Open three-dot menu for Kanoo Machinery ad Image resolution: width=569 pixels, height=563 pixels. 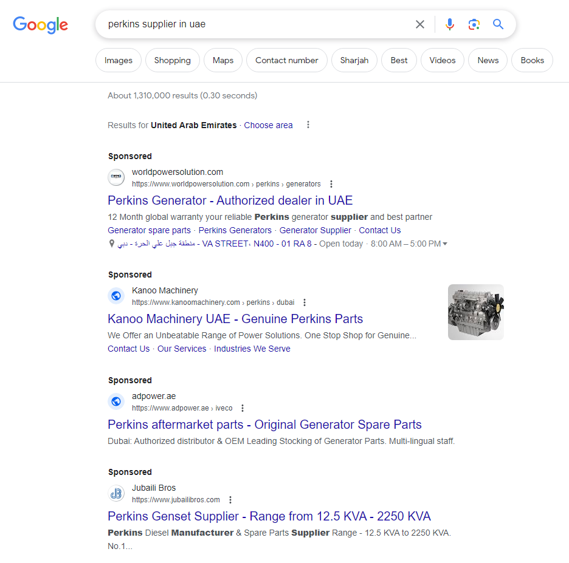click(x=305, y=302)
